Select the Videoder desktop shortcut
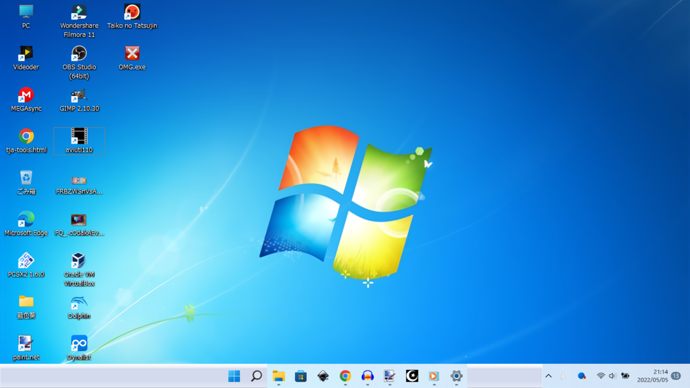690x388 pixels. [26, 58]
